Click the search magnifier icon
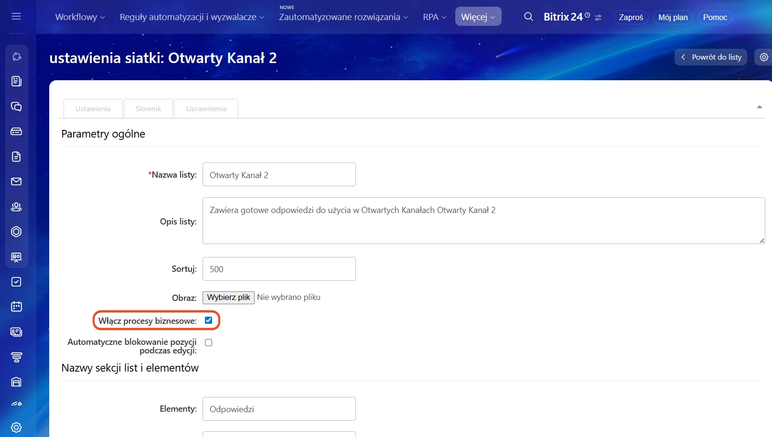The image size is (772, 437). (x=528, y=17)
